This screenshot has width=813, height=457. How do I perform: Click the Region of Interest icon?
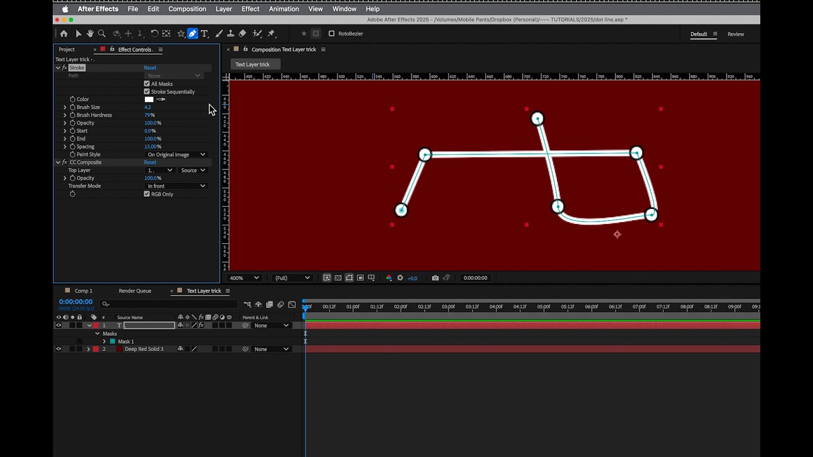click(x=360, y=278)
